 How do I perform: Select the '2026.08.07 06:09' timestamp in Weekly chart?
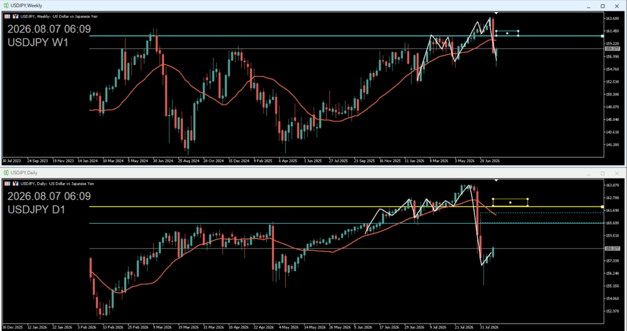49,29
